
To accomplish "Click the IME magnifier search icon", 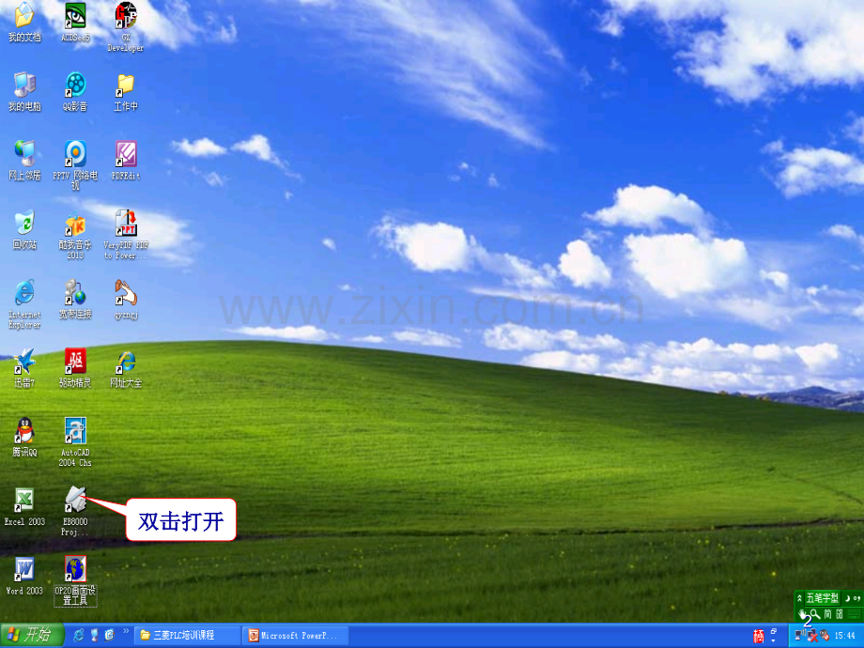I will (x=814, y=614).
